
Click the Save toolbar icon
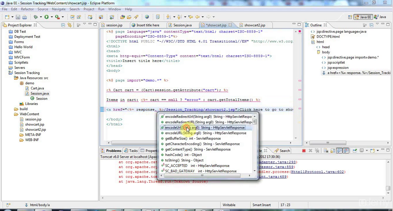pos(18,17)
